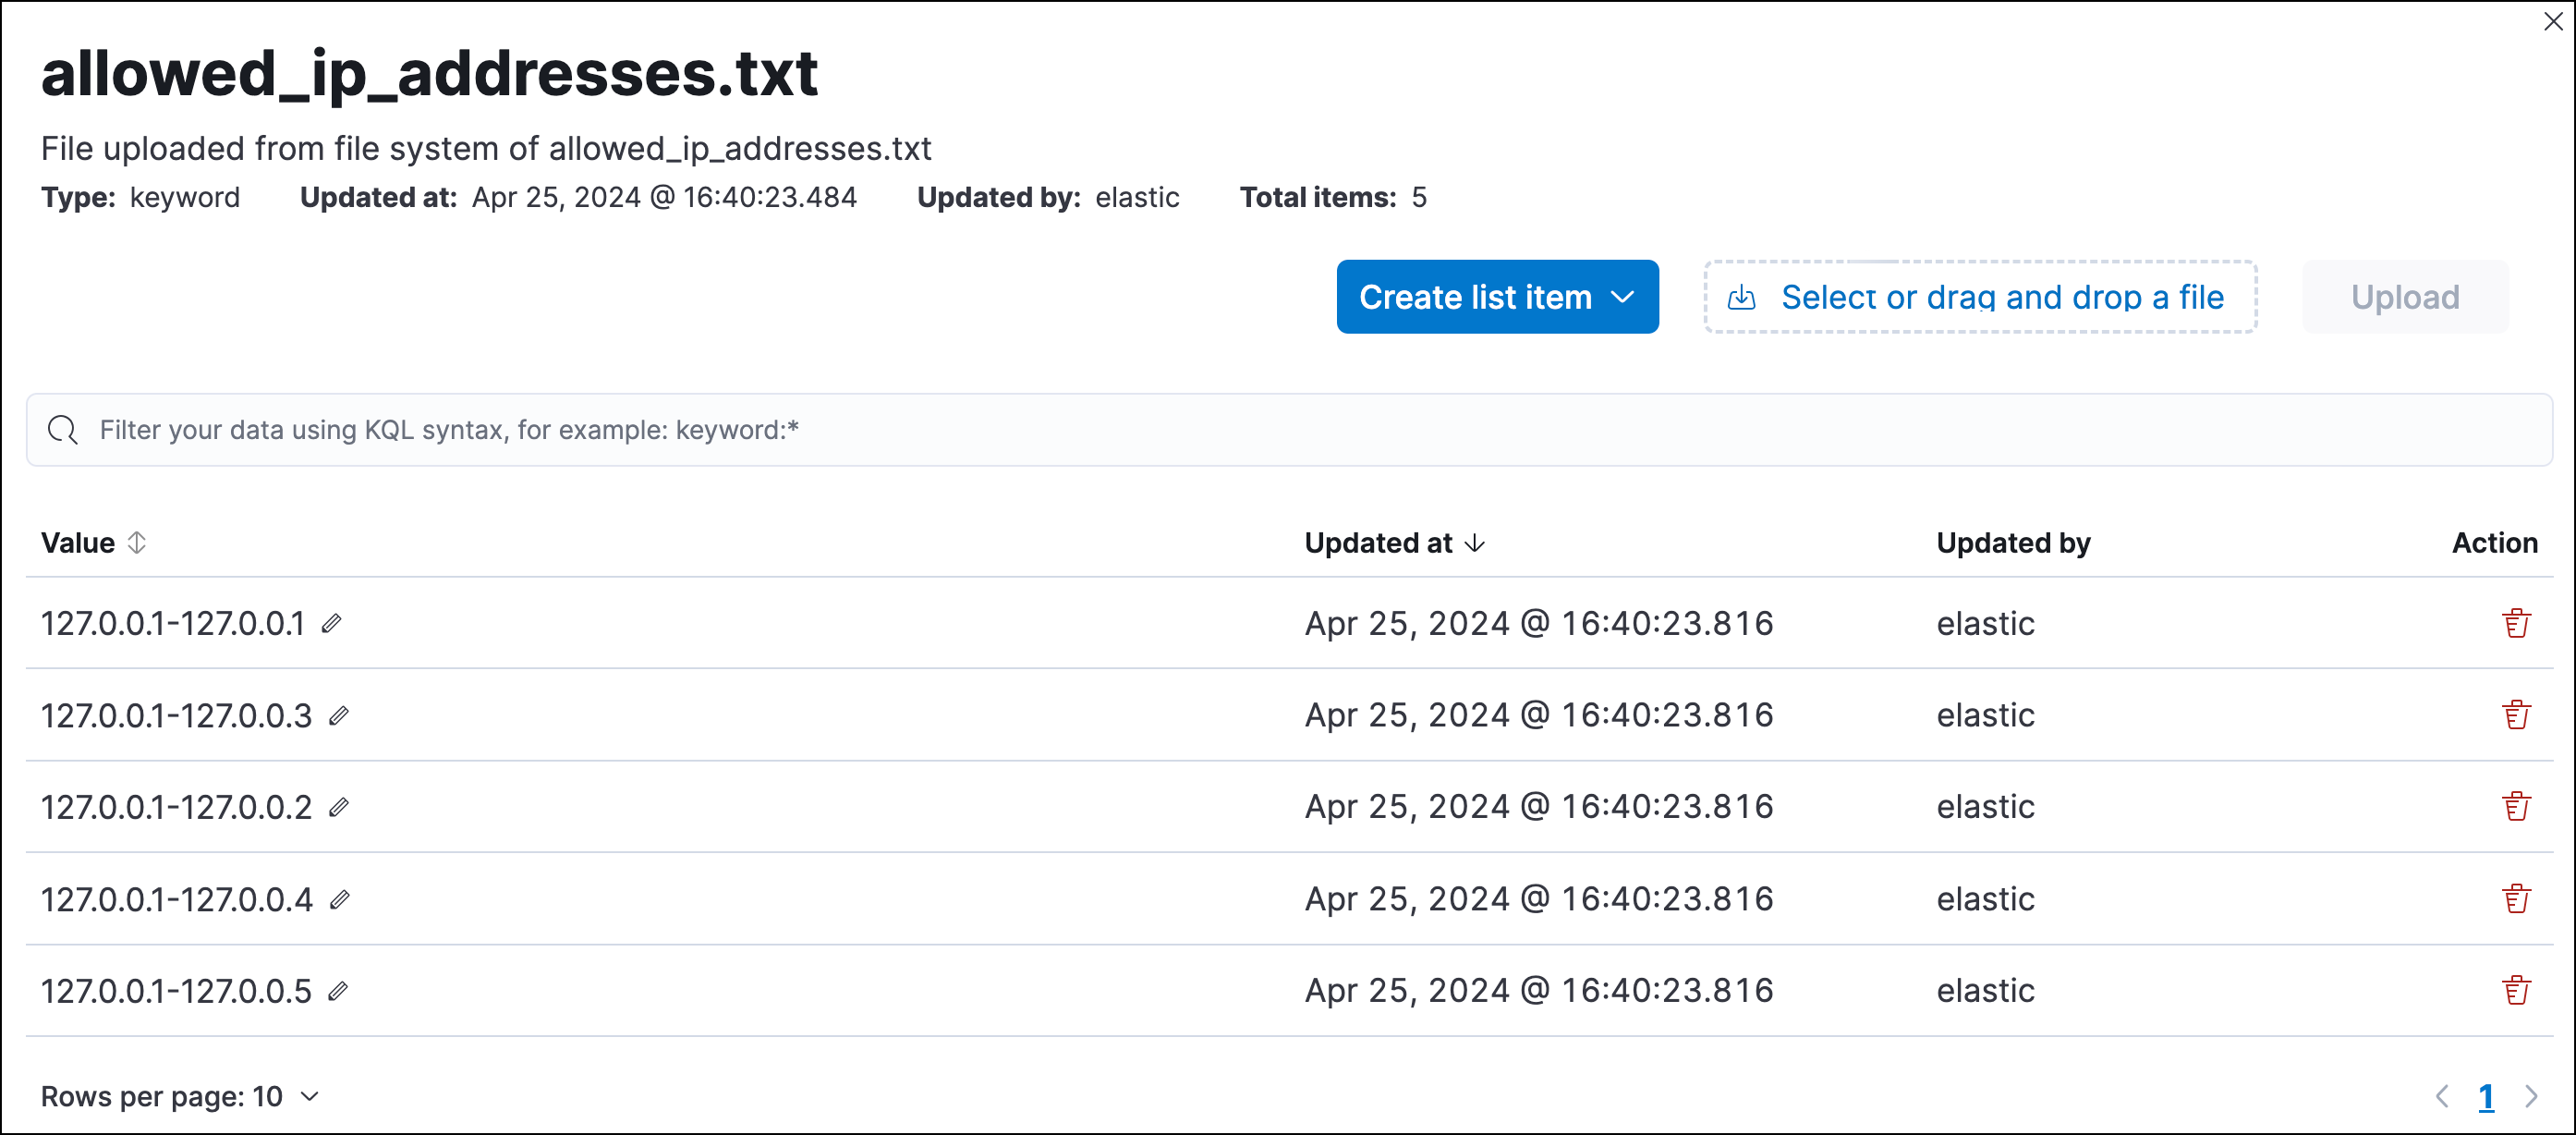Click the Upload button
Image resolution: width=2576 pixels, height=1135 pixels.
click(x=2403, y=298)
